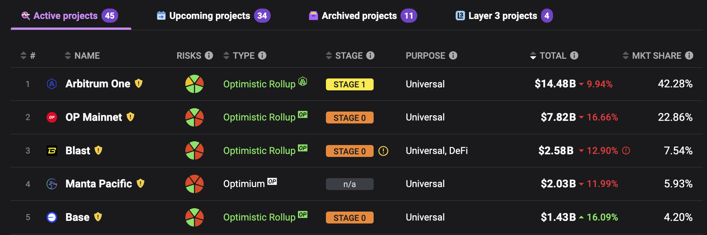
Task: Open the Manta Pacific project link
Action: pos(99,184)
